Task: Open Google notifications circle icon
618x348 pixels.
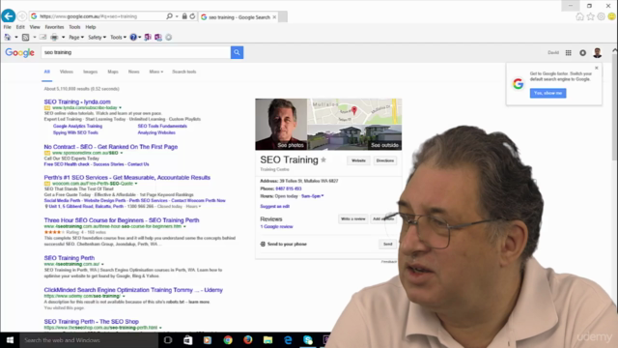Action: pyautogui.click(x=582, y=53)
